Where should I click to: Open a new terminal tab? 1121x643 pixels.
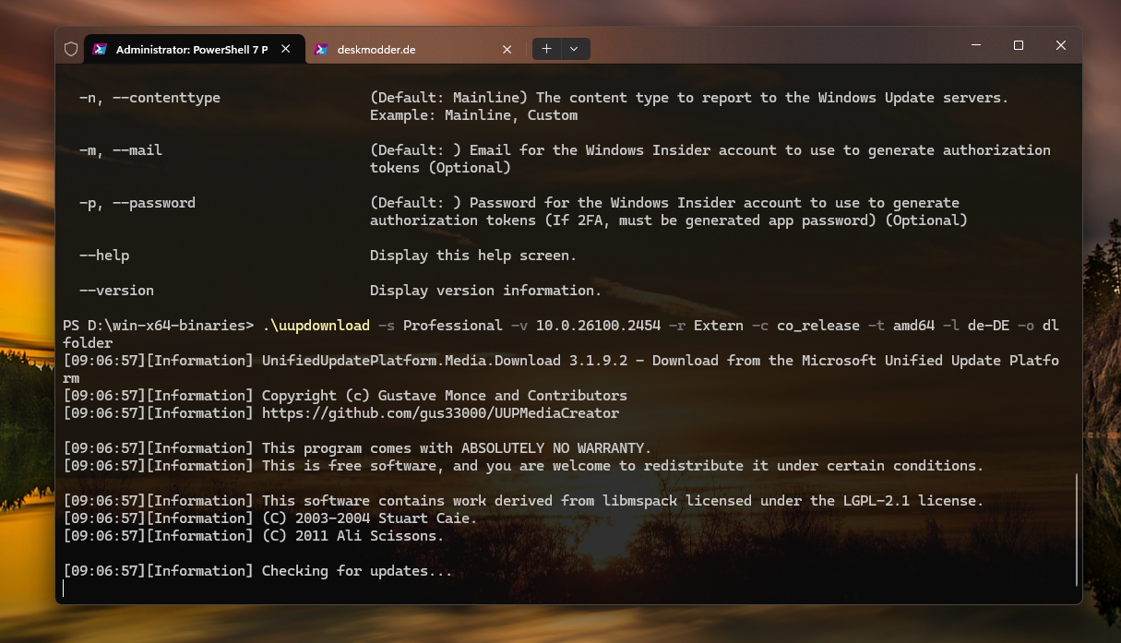coord(546,49)
